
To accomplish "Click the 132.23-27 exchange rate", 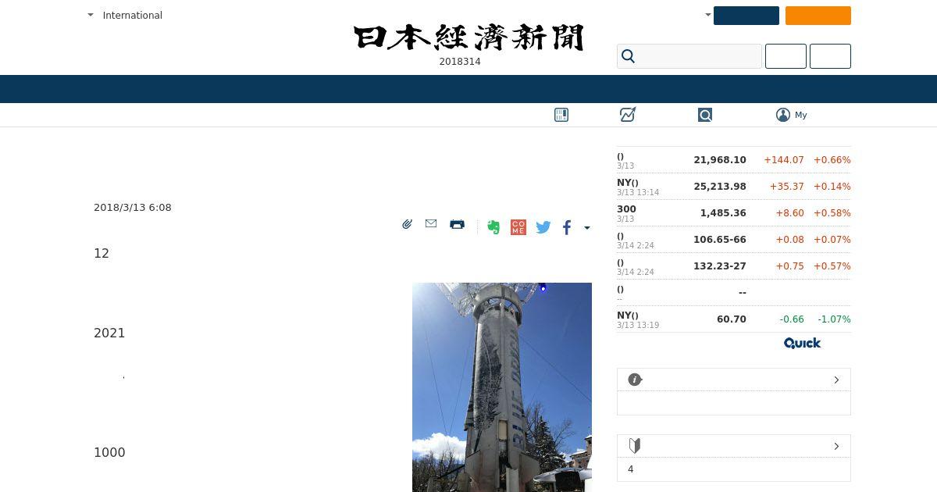I will click(720, 266).
